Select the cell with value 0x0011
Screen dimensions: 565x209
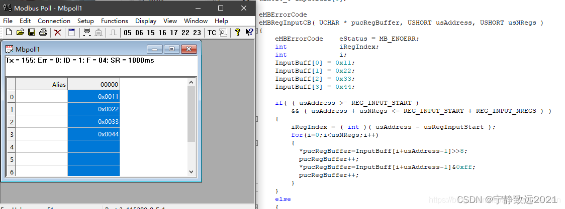93,97
